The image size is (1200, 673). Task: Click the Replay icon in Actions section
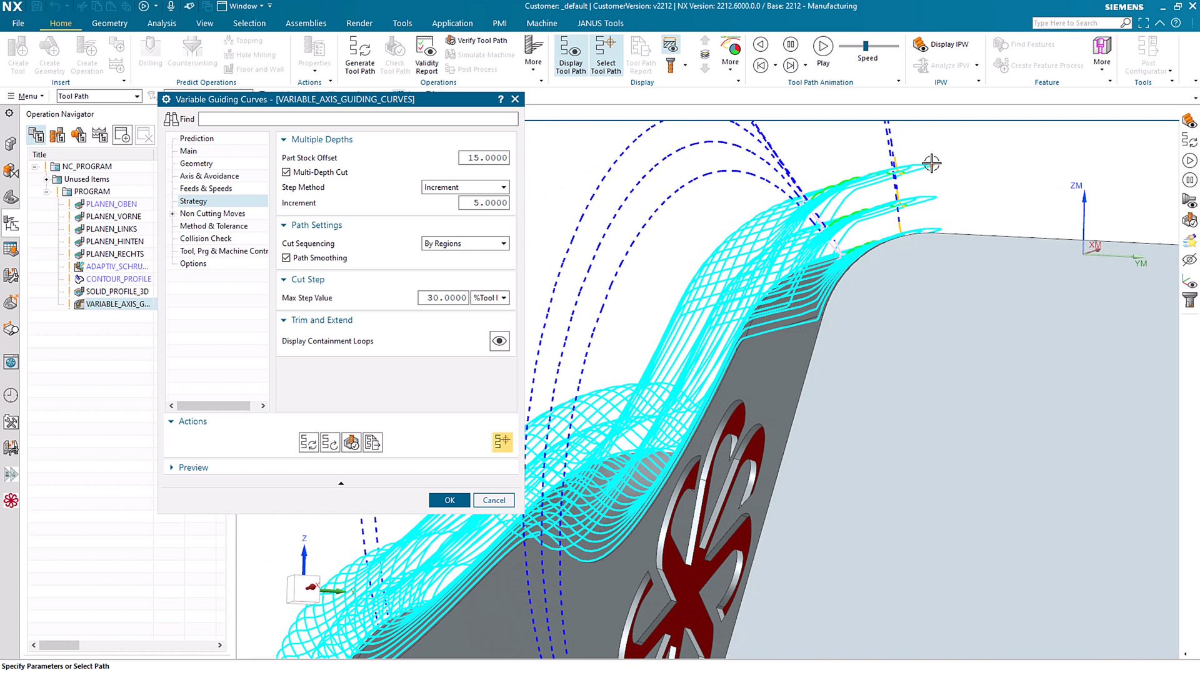coord(330,443)
